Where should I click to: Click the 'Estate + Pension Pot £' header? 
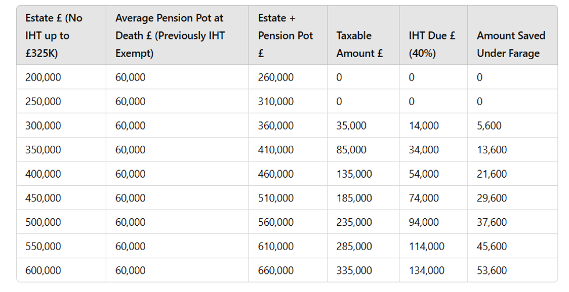285,35
